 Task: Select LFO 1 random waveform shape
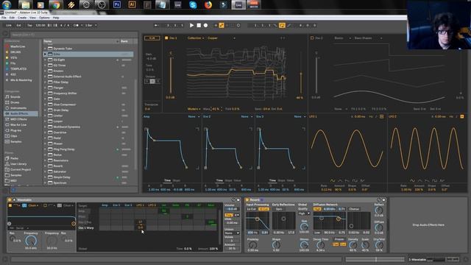(362, 180)
